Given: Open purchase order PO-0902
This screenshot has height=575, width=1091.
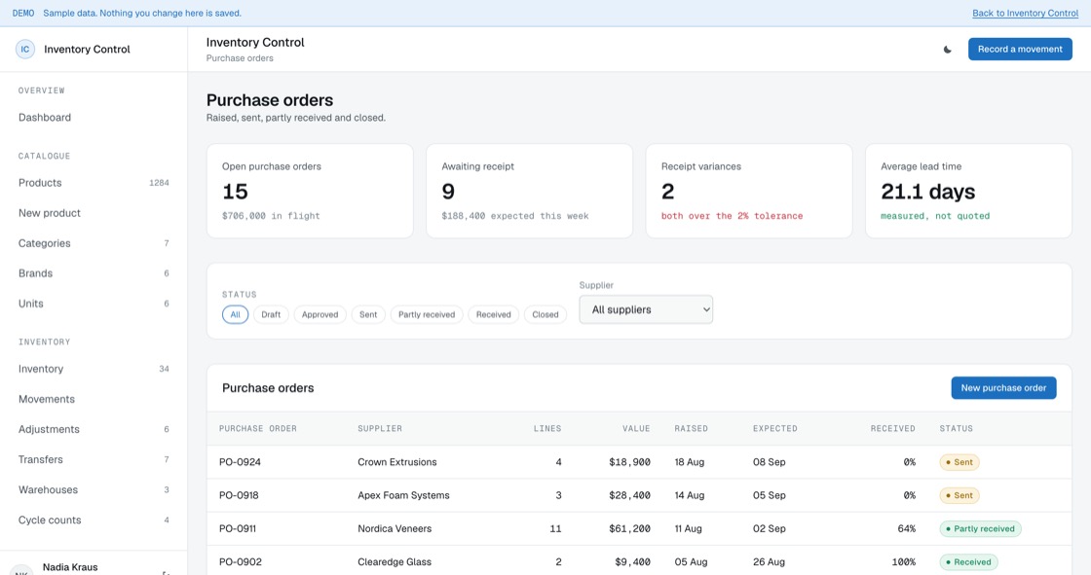Looking at the screenshot, I should coord(241,561).
